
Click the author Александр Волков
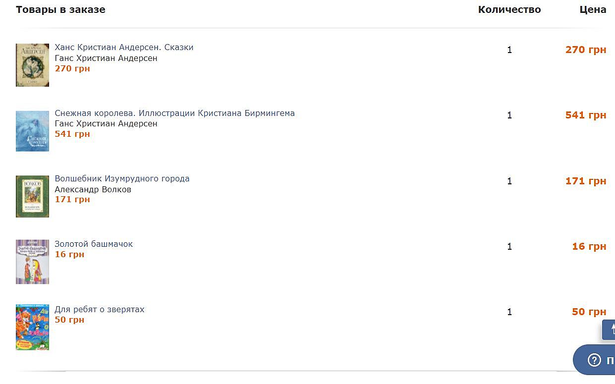pyautogui.click(x=93, y=189)
